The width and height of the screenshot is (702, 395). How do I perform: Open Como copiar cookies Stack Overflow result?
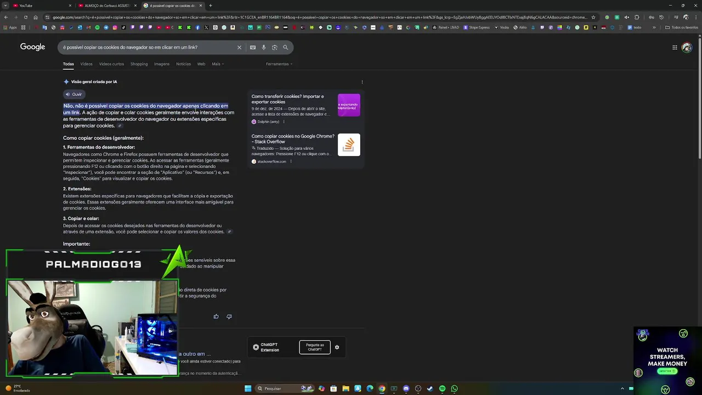tap(293, 139)
